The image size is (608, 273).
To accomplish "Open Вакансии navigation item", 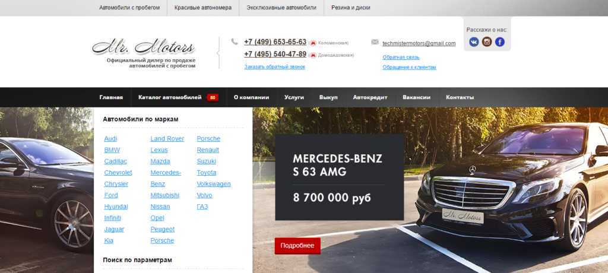I will pos(416,97).
